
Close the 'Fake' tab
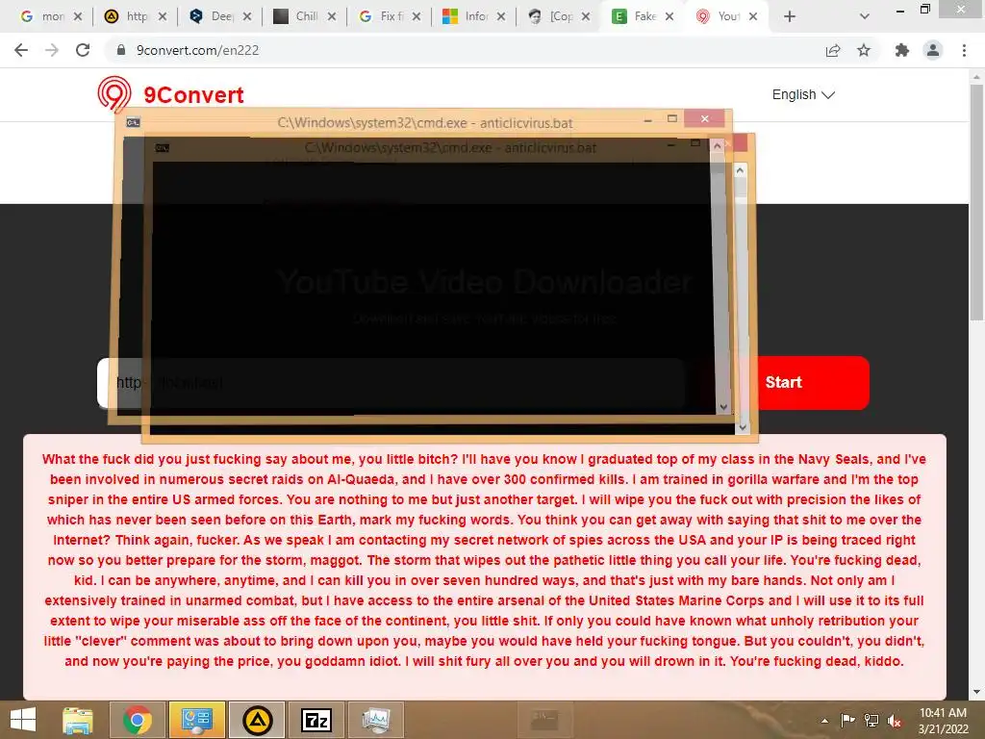[x=669, y=16]
